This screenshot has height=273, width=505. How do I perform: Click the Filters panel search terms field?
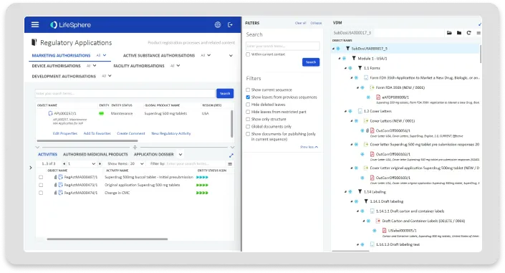(283, 46)
